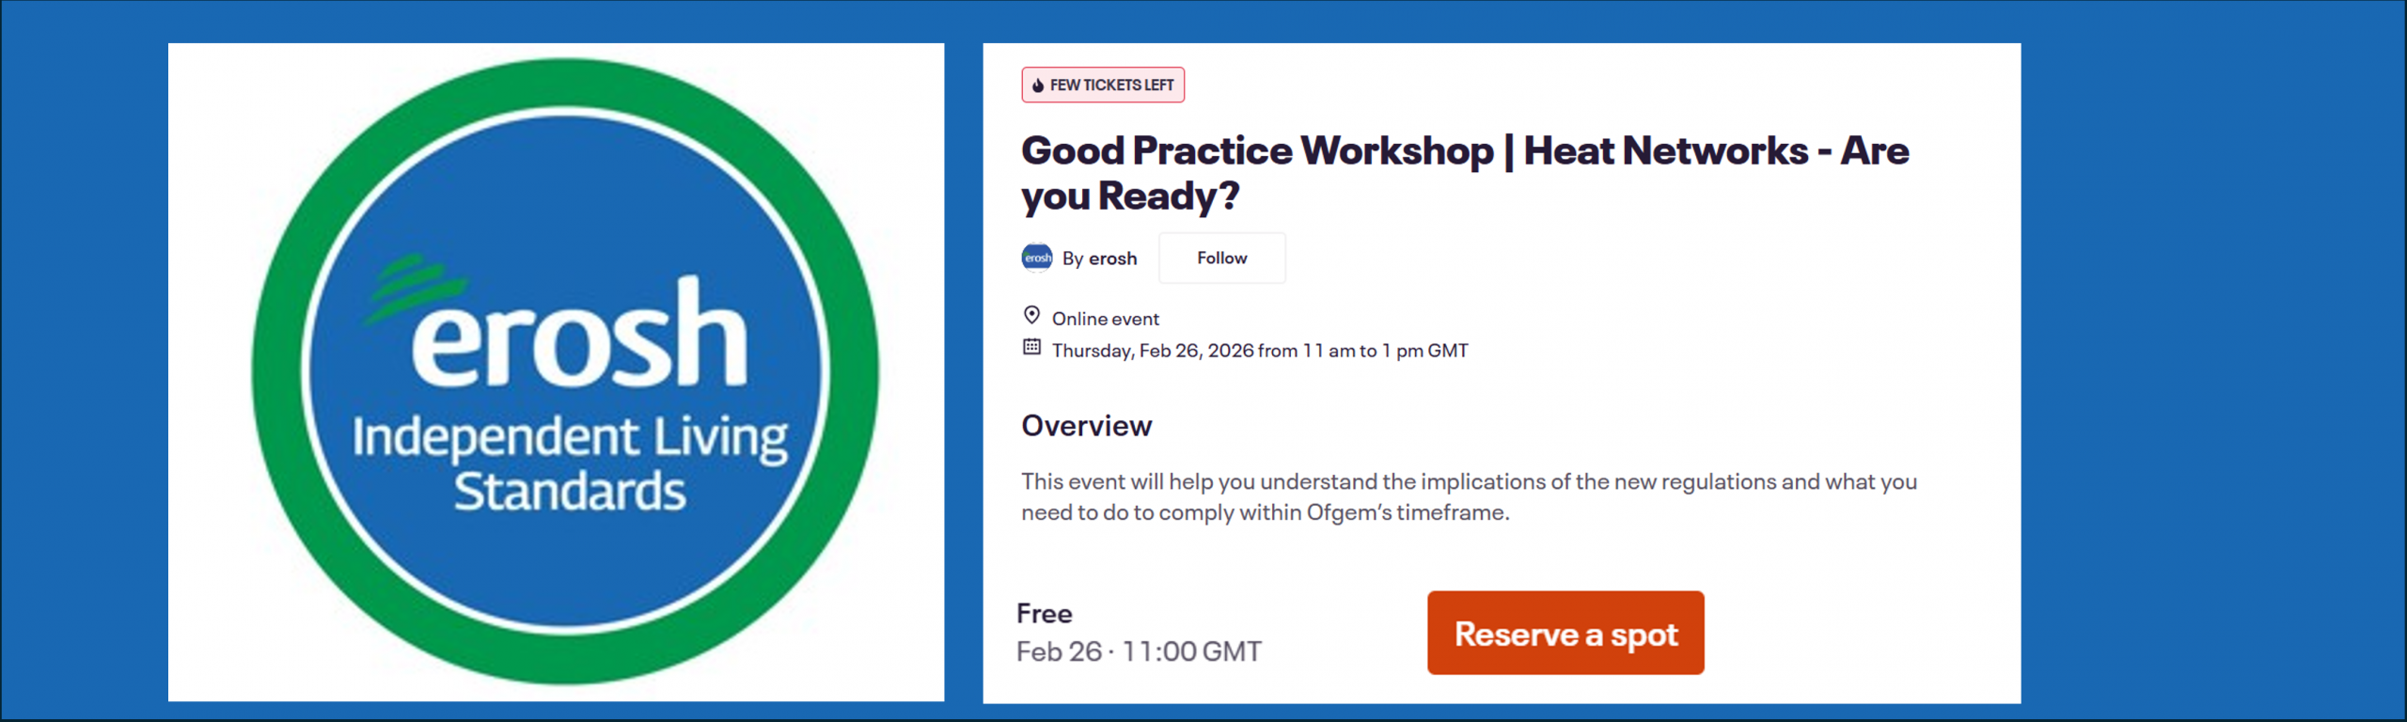
Task: Click the location pin icon
Action: pyautogui.click(x=1031, y=315)
